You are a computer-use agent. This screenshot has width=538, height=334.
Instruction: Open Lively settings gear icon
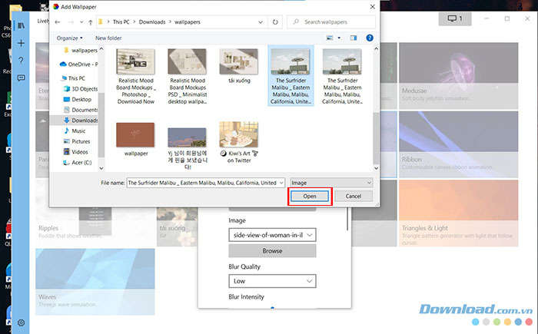[x=21, y=322]
